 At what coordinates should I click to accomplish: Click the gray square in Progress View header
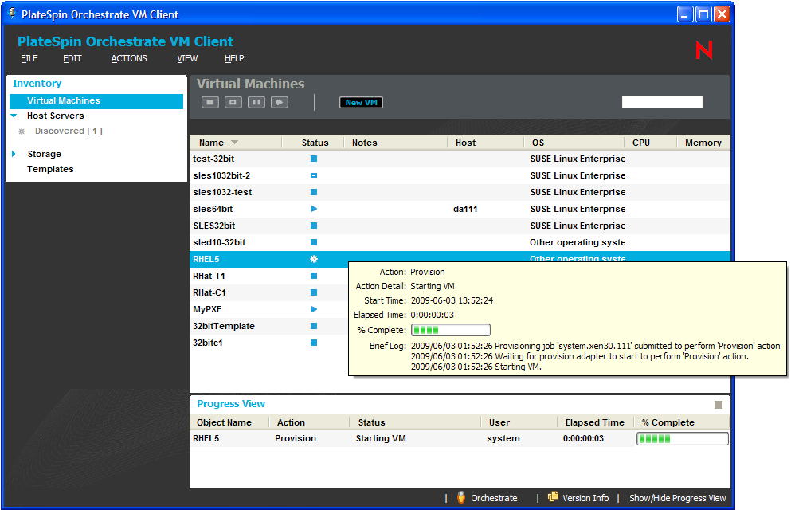(719, 405)
